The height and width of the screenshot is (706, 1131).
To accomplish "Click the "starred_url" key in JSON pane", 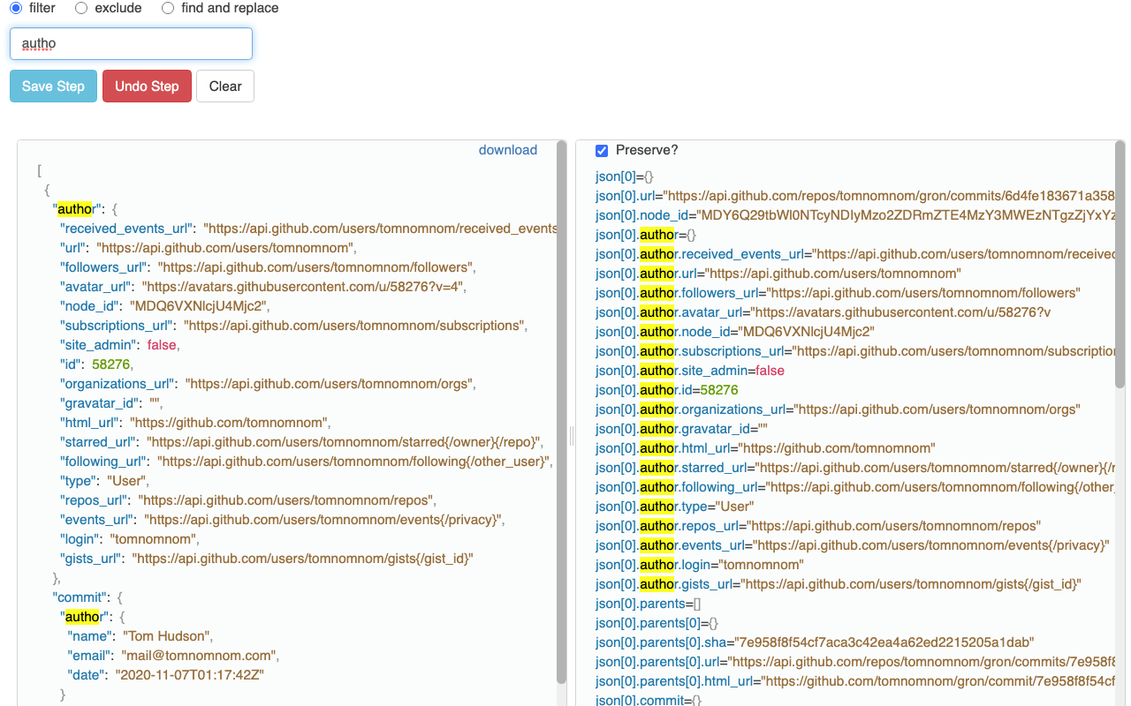I will [100, 442].
